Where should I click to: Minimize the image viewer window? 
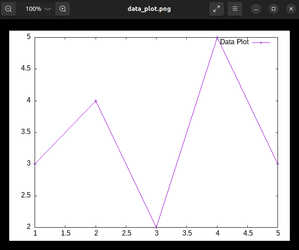click(x=256, y=9)
